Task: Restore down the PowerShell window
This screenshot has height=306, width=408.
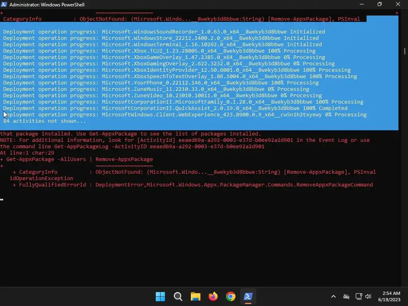Action: tap(380, 4)
